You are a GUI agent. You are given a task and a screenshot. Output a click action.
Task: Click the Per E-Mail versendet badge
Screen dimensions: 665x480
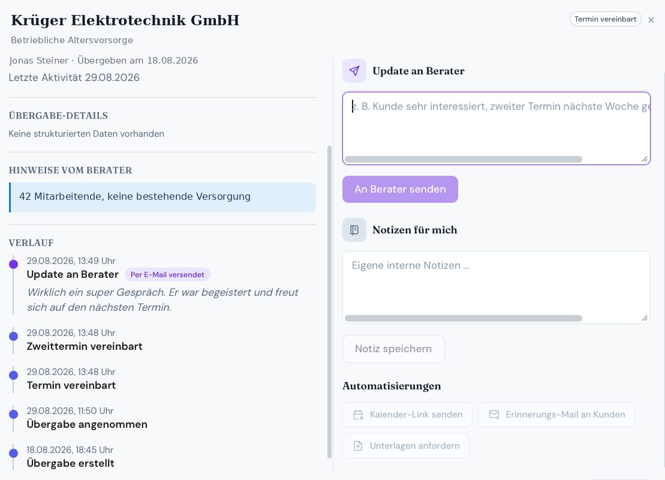167,275
